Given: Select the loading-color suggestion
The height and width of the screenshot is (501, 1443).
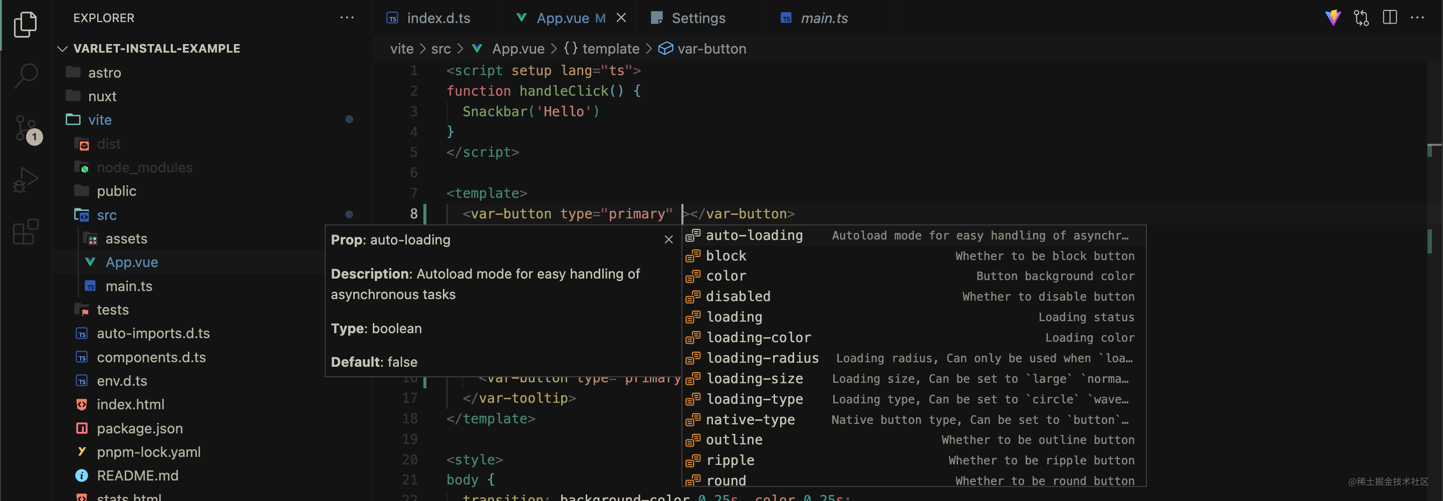Looking at the screenshot, I should [x=913, y=337].
